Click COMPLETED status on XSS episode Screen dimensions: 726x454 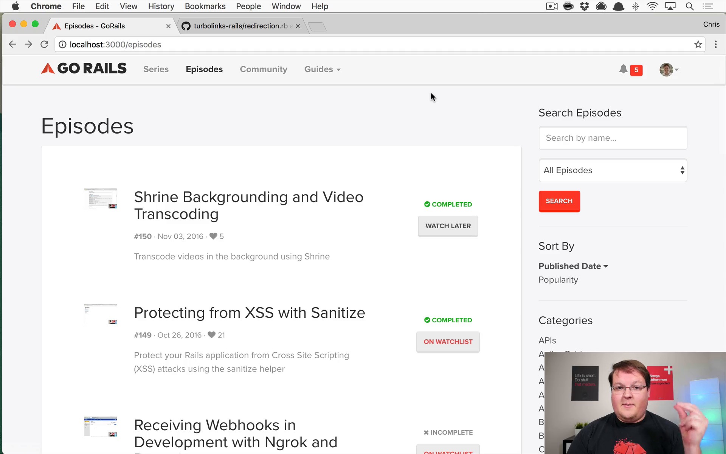[x=448, y=320]
